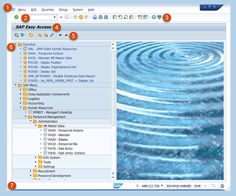The height and width of the screenshot is (196, 236).
Task: Open system info dropdown beside HRD (1) 700
Action: tap(162, 185)
